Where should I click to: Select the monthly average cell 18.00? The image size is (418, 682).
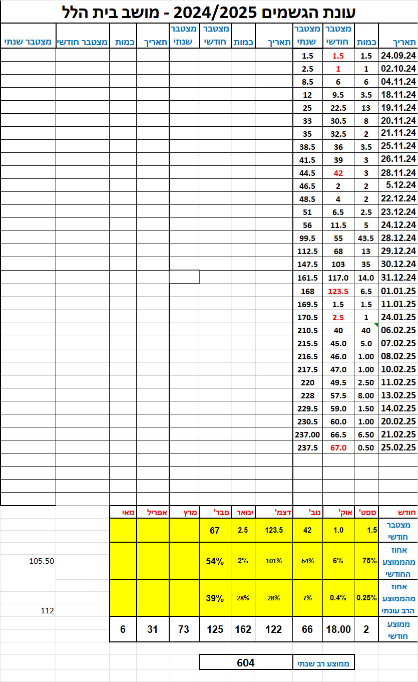(338, 629)
